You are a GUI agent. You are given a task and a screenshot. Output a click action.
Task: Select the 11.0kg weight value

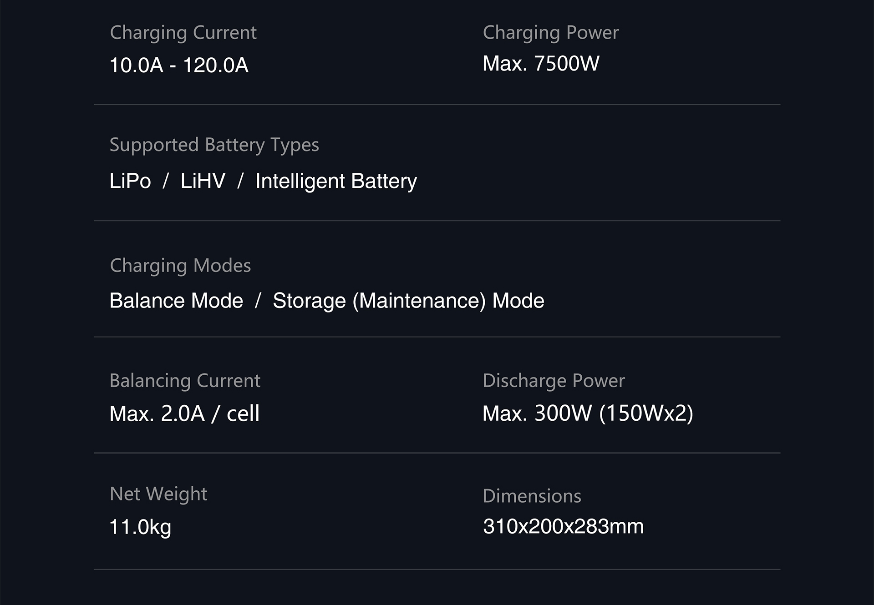point(140,527)
